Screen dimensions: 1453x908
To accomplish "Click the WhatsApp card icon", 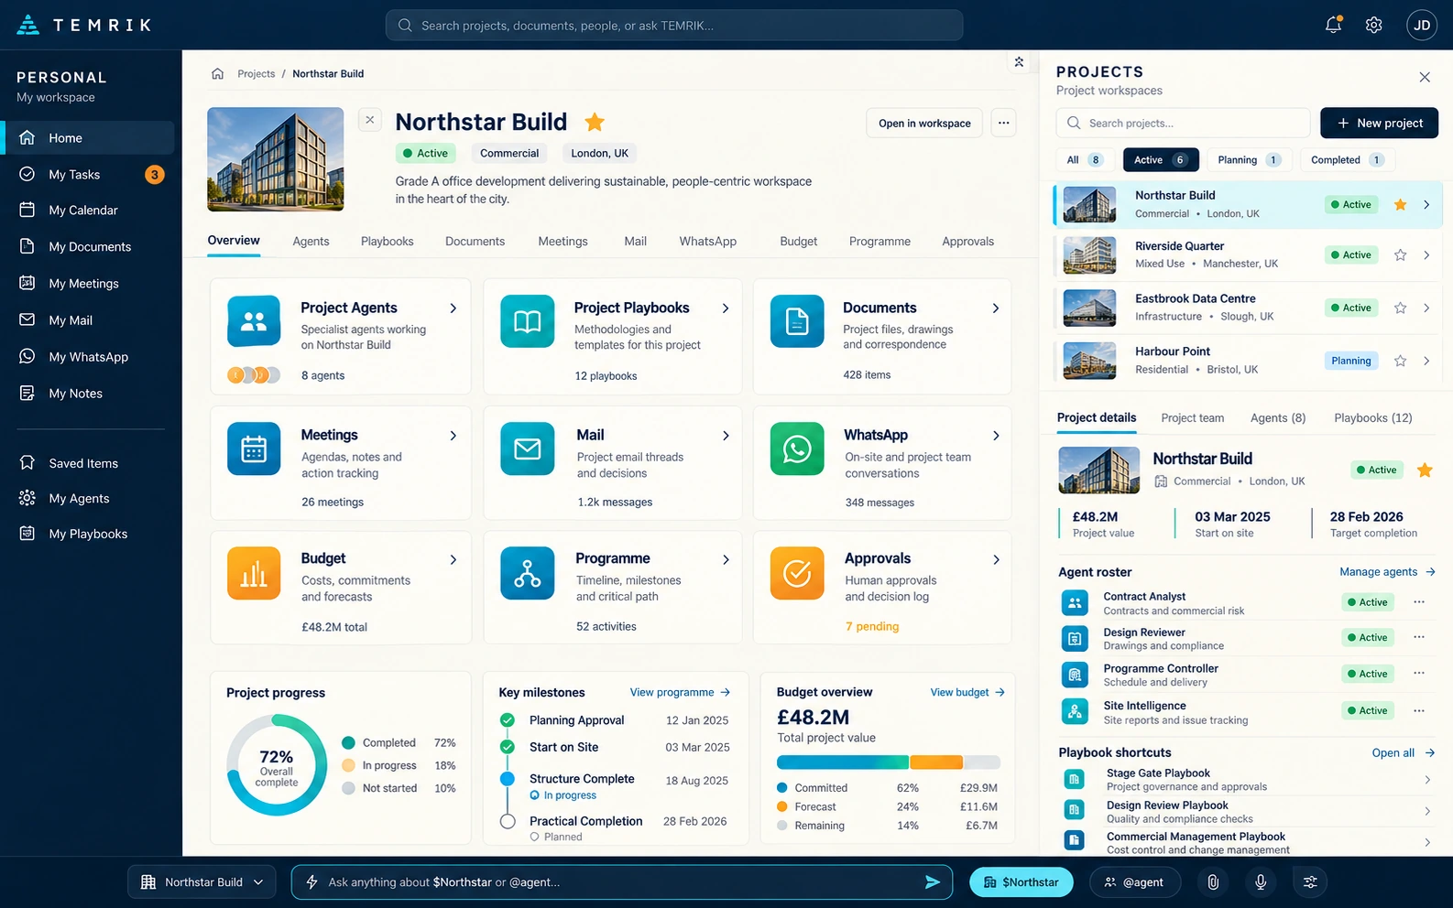I will point(797,449).
